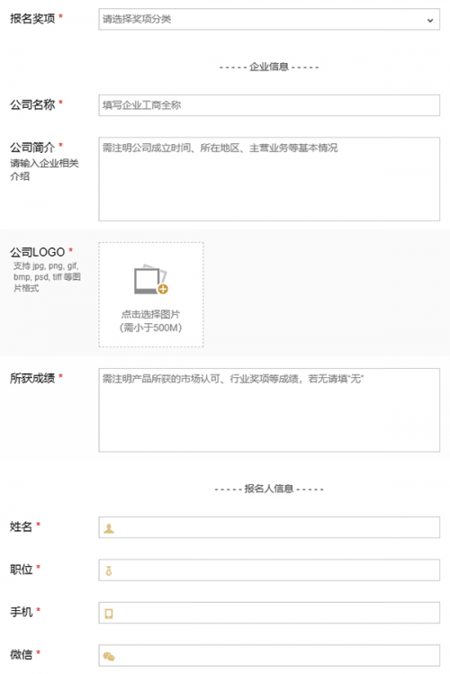
Task: Click the phone icon in the 手机 field
Action: [x=109, y=614]
